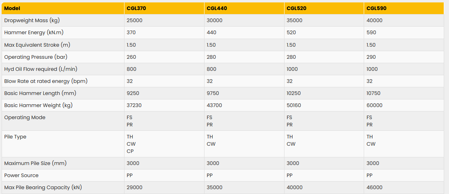This screenshot has height=194, width=449.
Task: Select the 46000 bearing capacity value
Action: (x=375, y=187)
